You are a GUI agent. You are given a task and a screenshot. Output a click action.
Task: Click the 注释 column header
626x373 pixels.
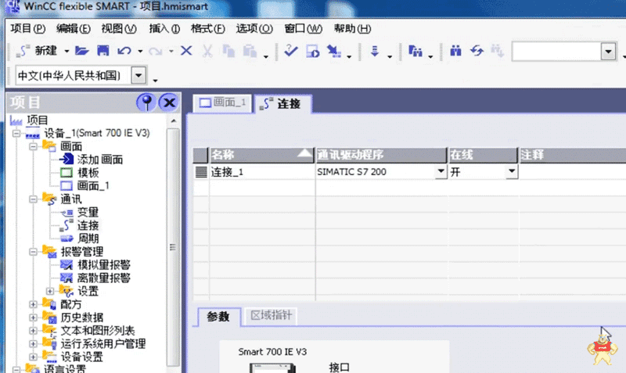[x=572, y=155]
